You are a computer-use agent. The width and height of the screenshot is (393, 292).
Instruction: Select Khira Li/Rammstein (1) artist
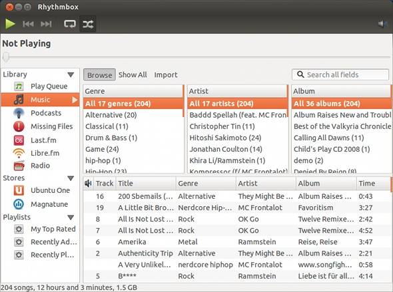[237, 161]
